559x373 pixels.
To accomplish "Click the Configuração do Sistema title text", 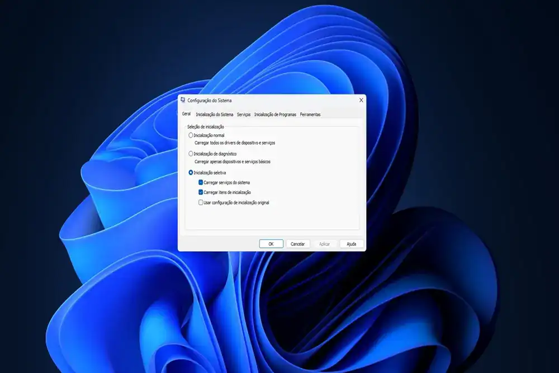I will pos(209,101).
